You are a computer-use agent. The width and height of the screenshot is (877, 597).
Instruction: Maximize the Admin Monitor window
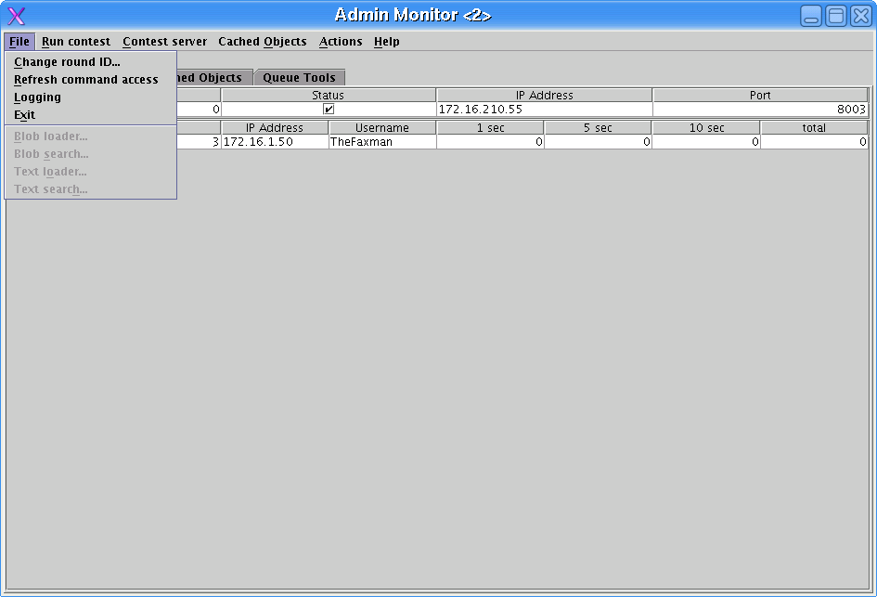[836, 16]
